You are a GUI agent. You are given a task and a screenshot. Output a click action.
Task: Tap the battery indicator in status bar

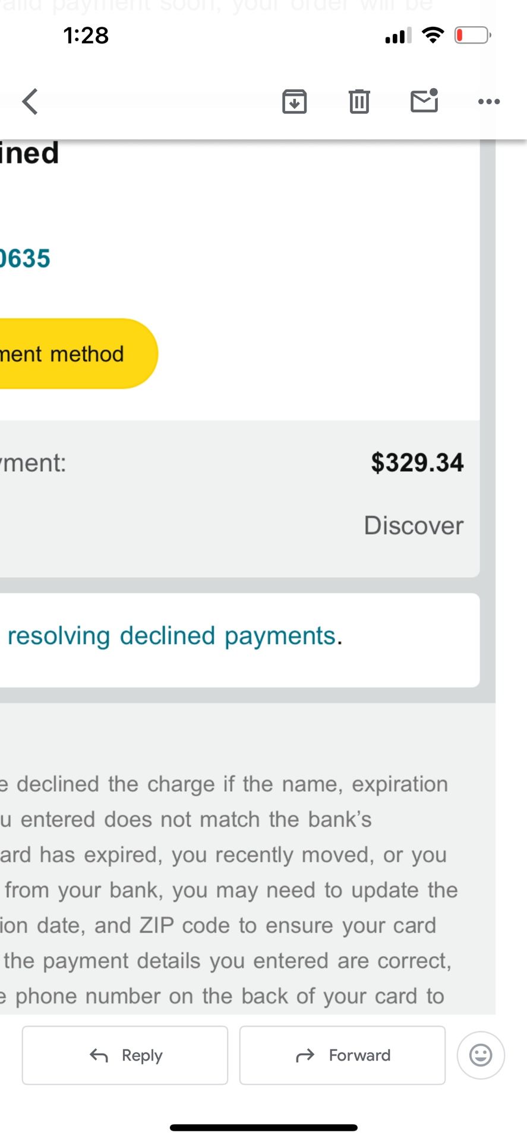[472, 36]
